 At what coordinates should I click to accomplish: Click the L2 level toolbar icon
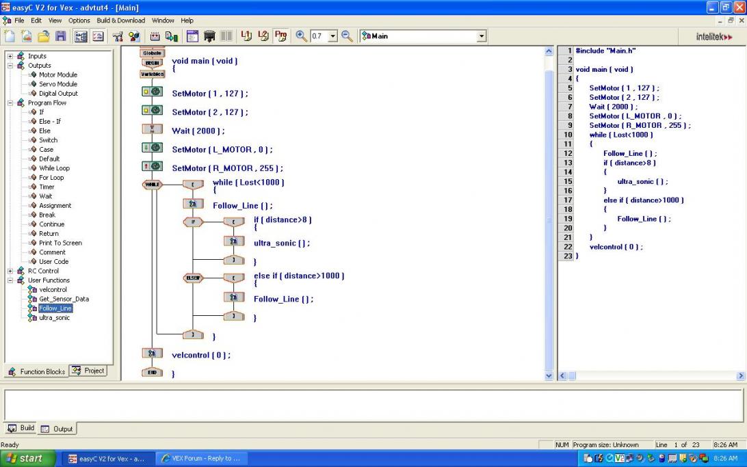[x=263, y=36]
